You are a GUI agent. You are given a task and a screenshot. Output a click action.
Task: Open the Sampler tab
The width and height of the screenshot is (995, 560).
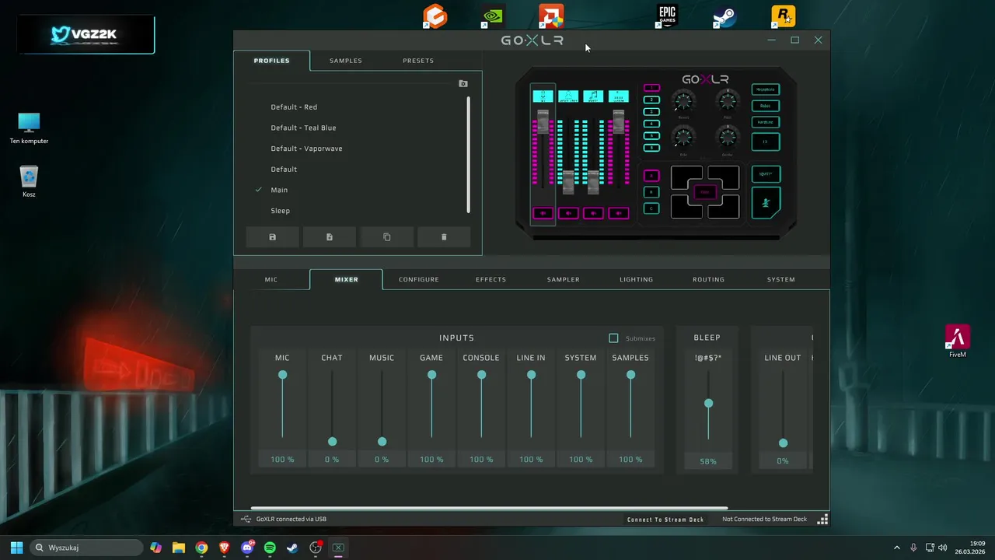(564, 279)
